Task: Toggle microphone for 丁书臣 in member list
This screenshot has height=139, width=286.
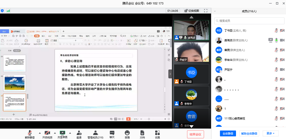Action: point(276,30)
